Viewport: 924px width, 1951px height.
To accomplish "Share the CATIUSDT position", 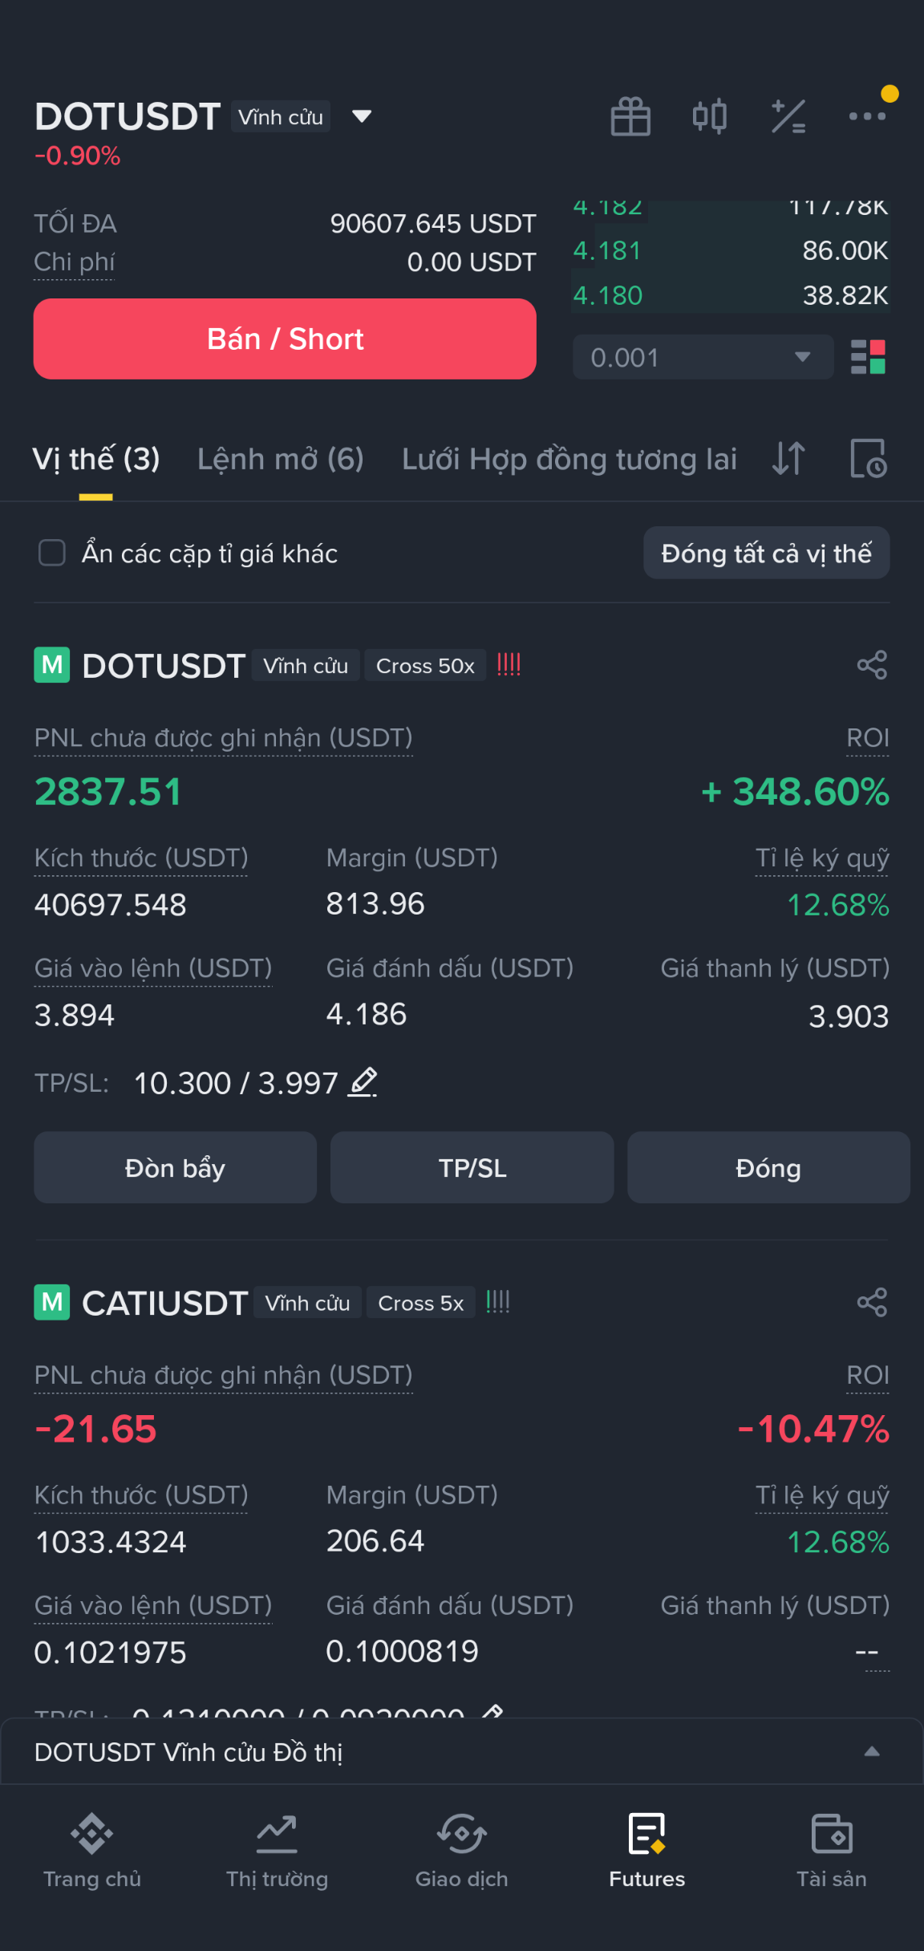I will (872, 1302).
